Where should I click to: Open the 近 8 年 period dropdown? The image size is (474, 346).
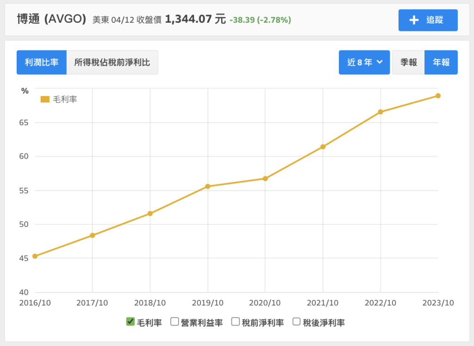coord(364,62)
